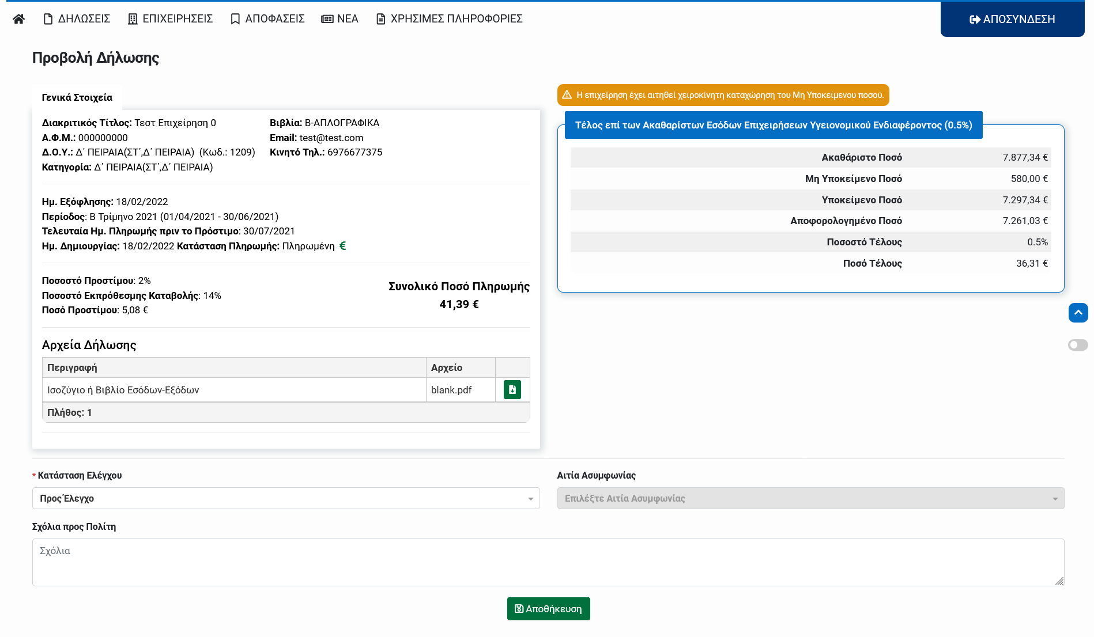
Task: Open the Αιτία Ασυμφωνίας dropdown
Action: click(810, 498)
